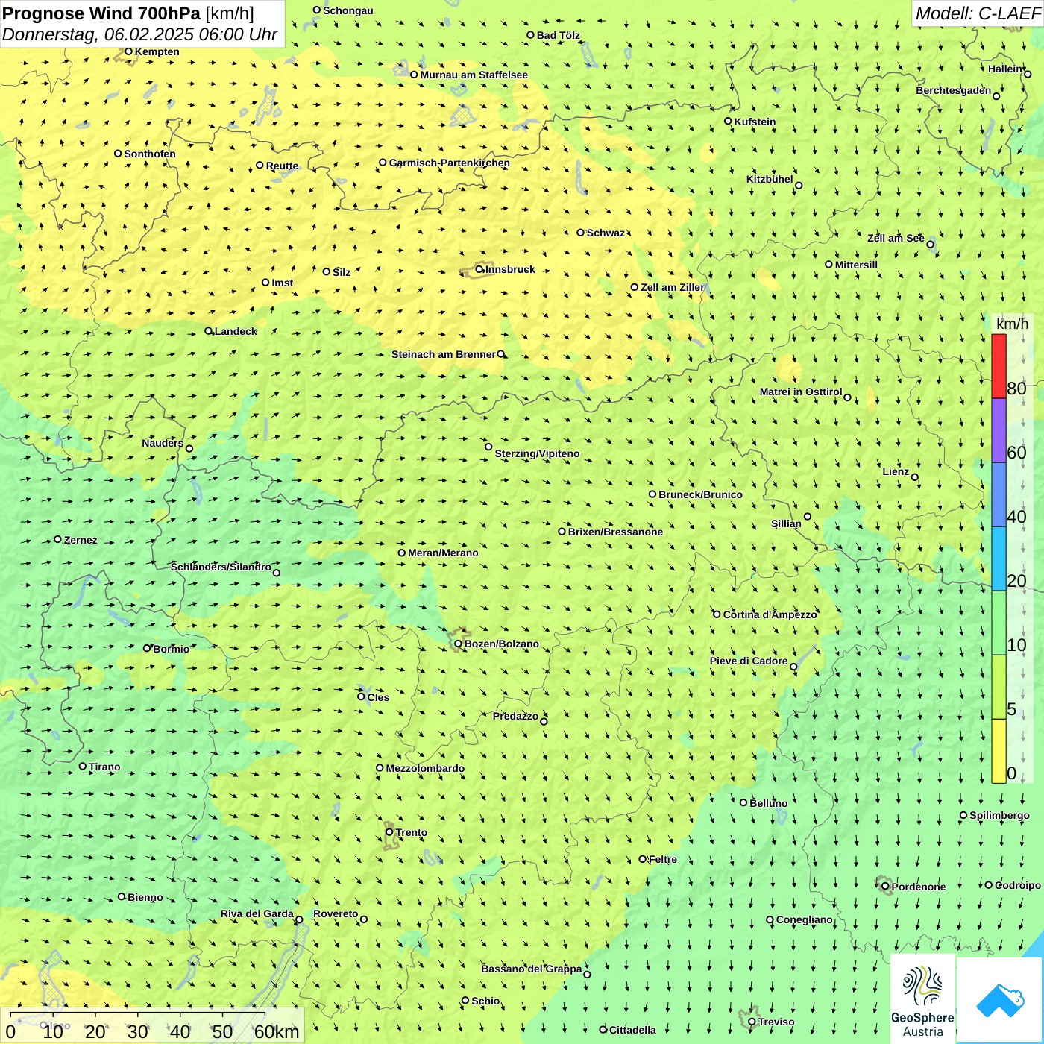Click the Riva del Garda label

point(257,913)
